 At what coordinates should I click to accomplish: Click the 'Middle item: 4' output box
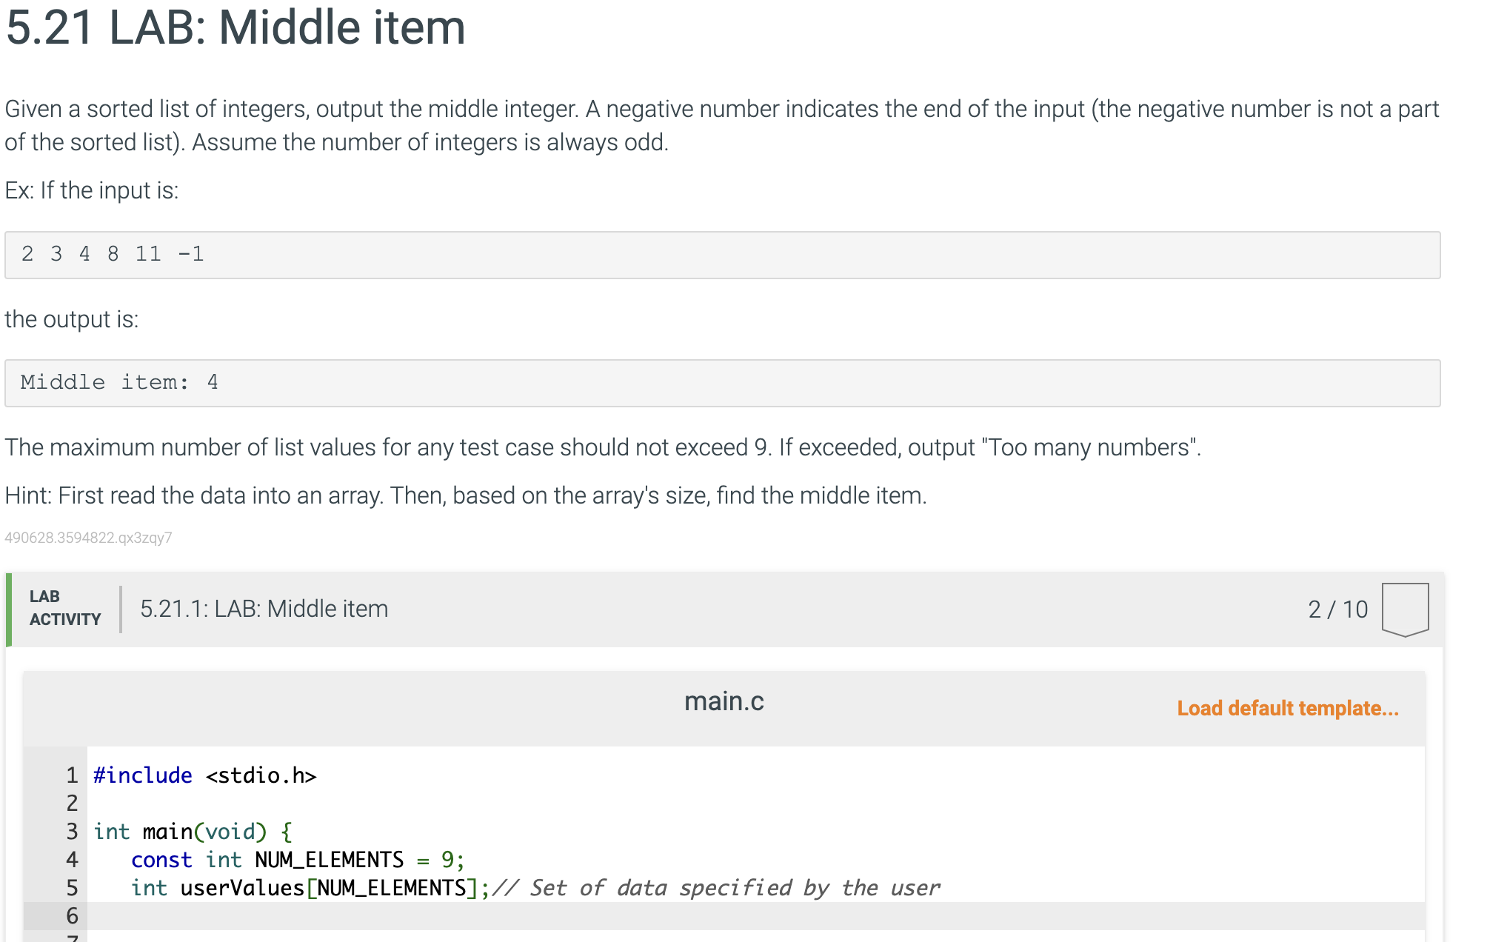(722, 383)
